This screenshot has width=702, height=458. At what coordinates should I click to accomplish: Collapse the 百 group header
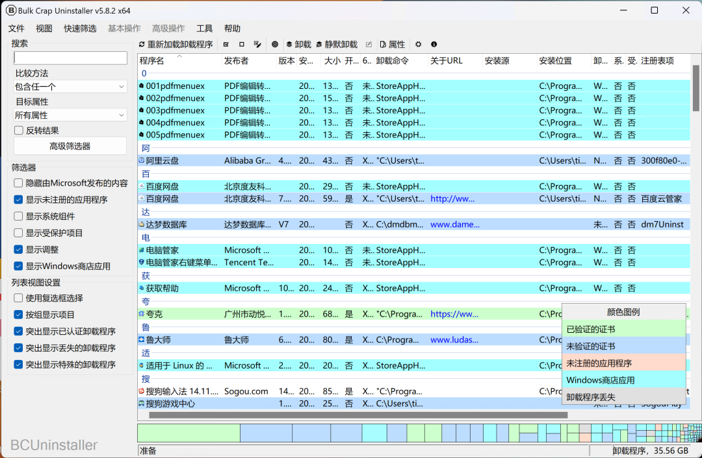(x=144, y=173)
